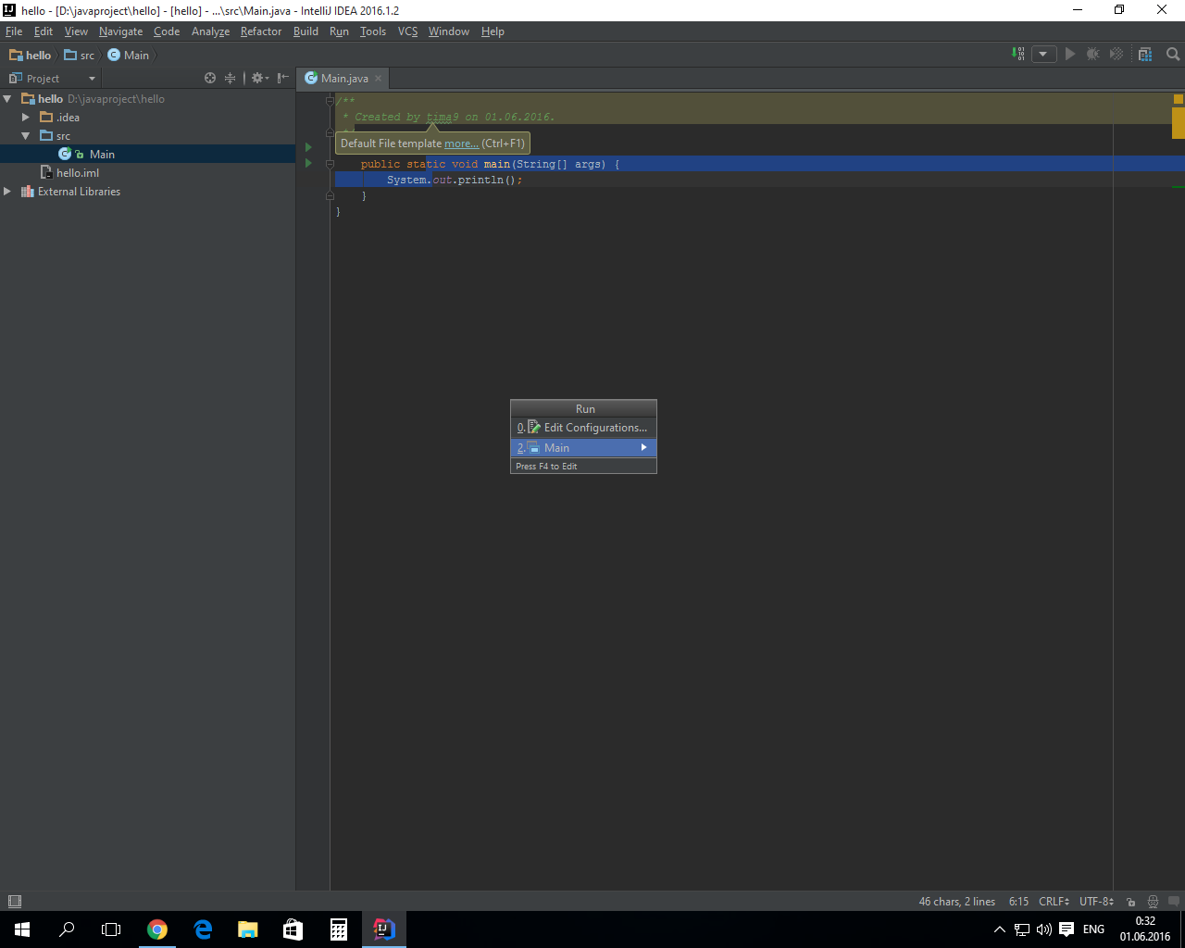Select Main class in project tree

[x=102, y=155]
